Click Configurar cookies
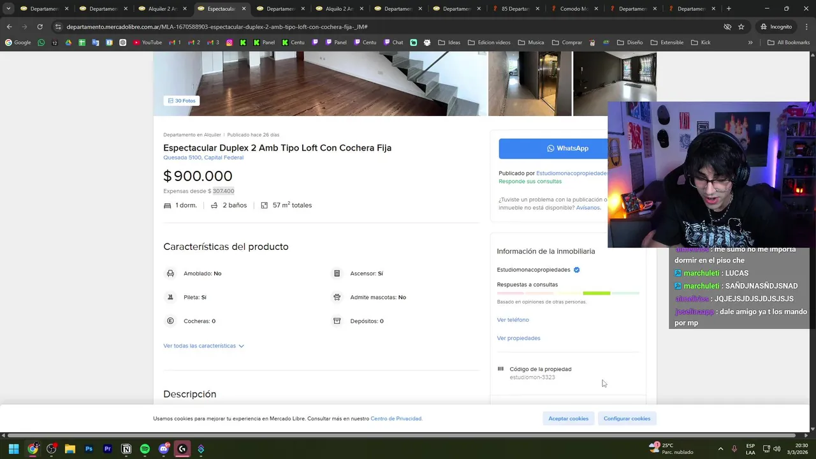This screenshot has width=816, height=459. click(x=627, y=418)
